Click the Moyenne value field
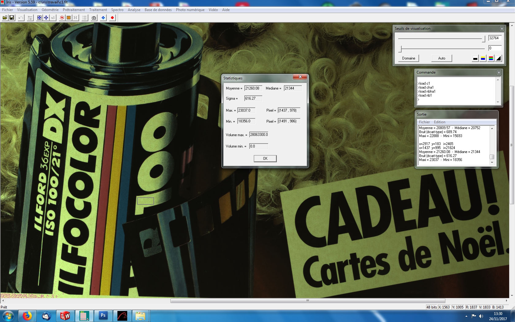 coord(253,88)
